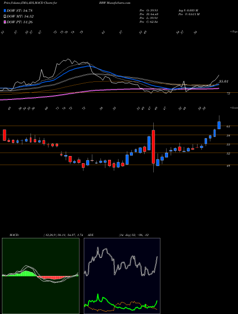Open the green MACD histogram chart panel

pos(40,276)
